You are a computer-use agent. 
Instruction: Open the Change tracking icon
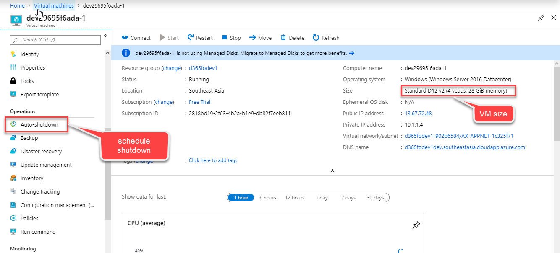[13, 191]
